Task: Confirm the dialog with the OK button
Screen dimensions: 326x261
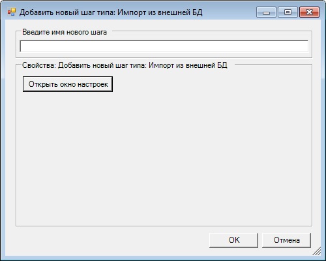Action: pos(234,240)
